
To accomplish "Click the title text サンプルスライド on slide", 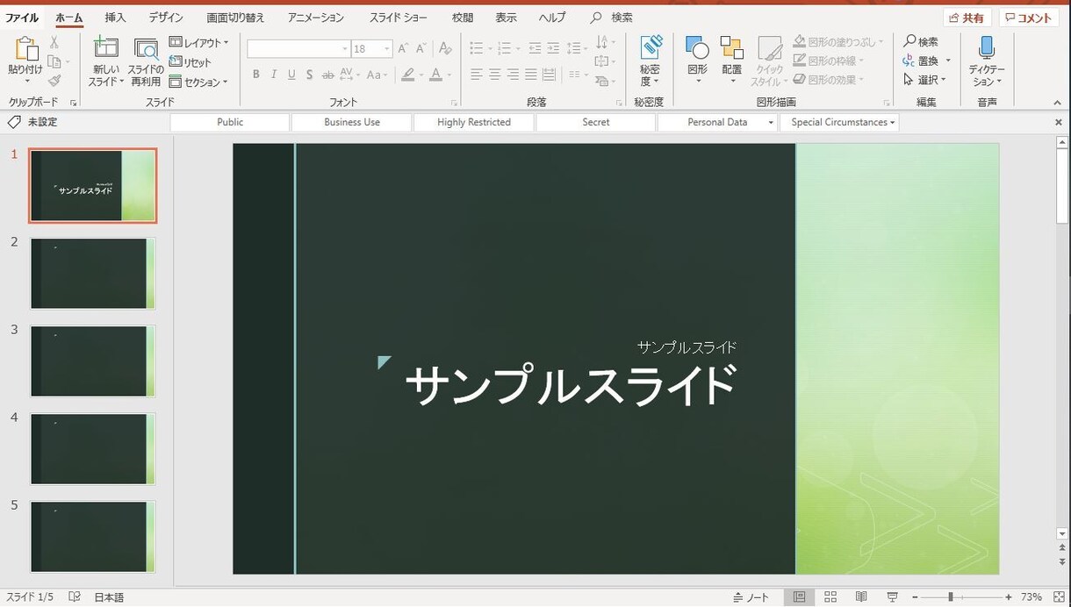I will 571,385.
